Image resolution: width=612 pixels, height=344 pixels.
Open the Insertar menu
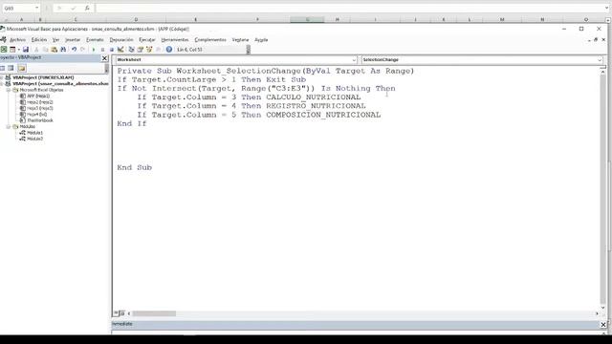(x=73, y=40)
